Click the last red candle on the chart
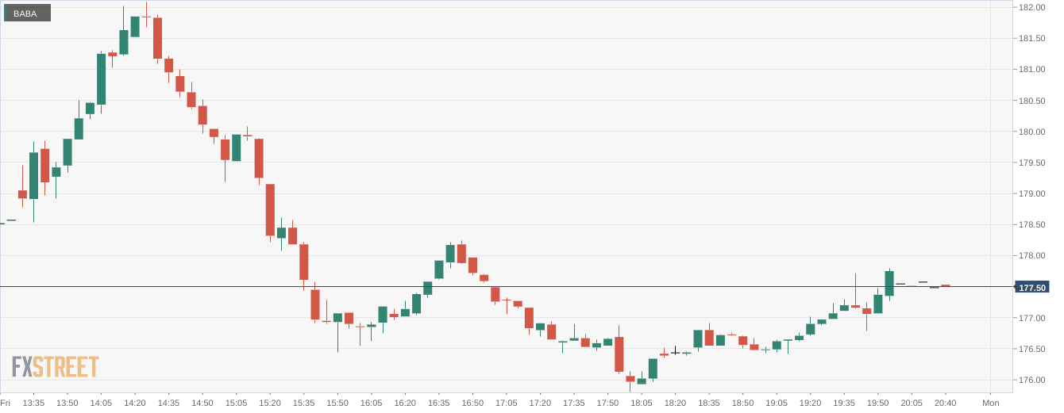 pos(946,285)
